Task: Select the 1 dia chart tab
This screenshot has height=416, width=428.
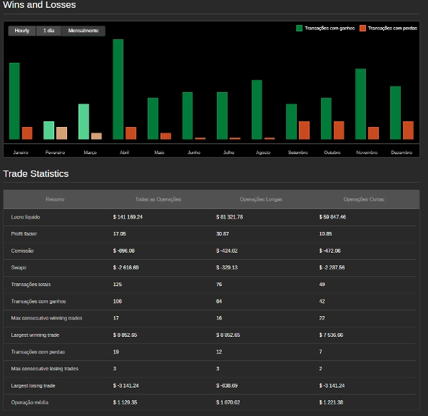Action: pos(49,31)
